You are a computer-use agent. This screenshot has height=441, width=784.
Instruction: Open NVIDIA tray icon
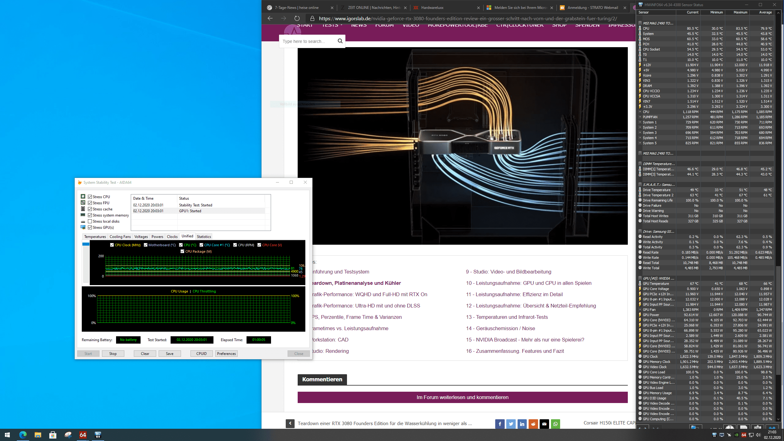736,435
